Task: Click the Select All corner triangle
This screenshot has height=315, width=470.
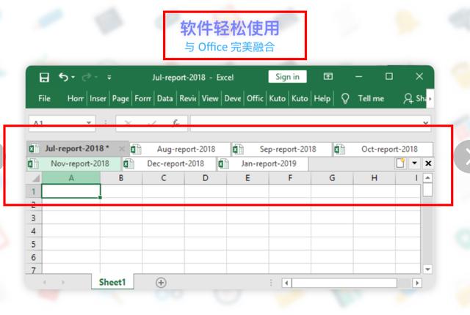Action: [x=35, y=178]
